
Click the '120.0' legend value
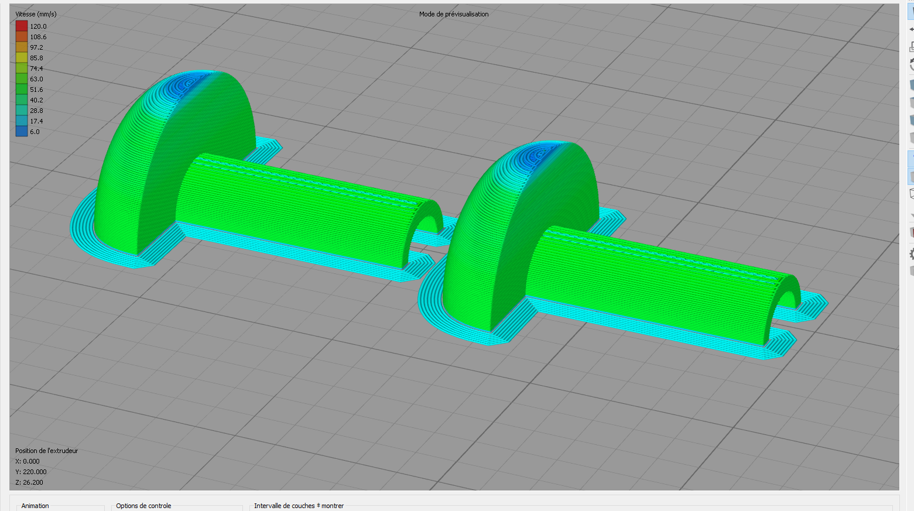(x=38, y=26)
